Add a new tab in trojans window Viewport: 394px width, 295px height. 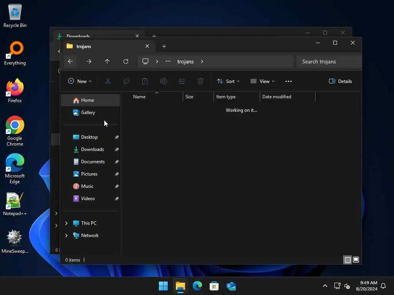pos(164,46)
